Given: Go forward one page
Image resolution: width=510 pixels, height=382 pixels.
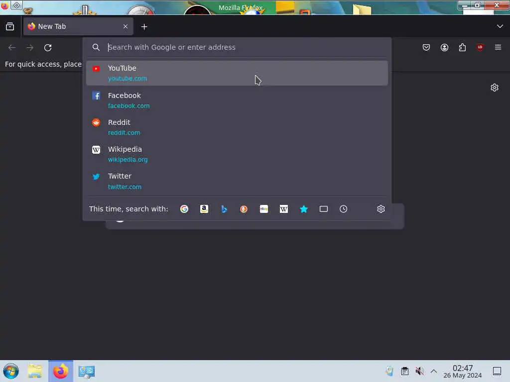Looking at the screenshot, I should click(30, 48).
